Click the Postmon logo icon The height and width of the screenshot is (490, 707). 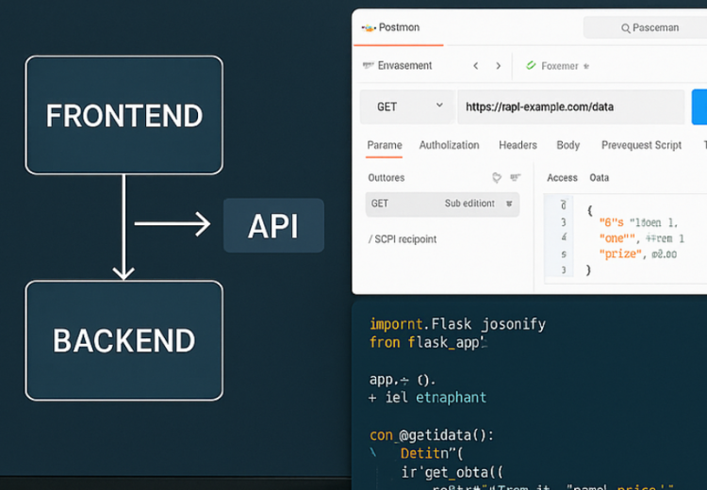(368, 28)
